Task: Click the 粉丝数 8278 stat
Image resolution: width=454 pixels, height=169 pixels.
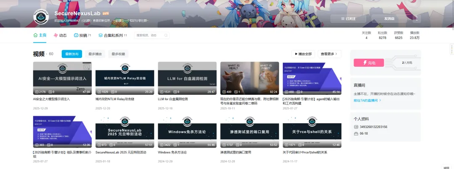Action: [383, 35]
